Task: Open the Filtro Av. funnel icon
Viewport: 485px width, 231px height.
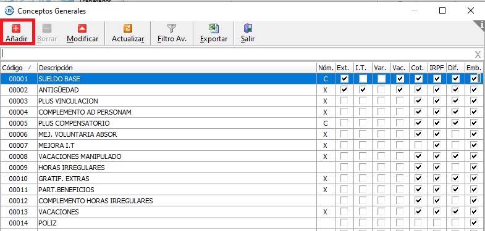Action: pyautogui.click(x=172, y=28)
